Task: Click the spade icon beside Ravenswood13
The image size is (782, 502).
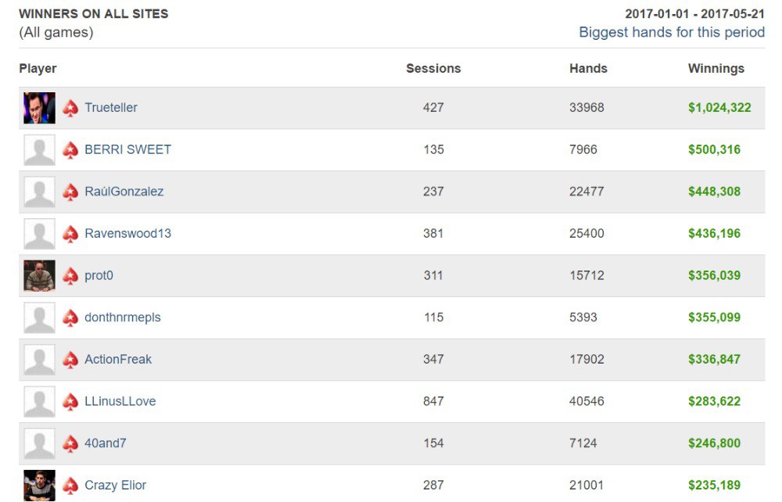Action: pos(70,234)
